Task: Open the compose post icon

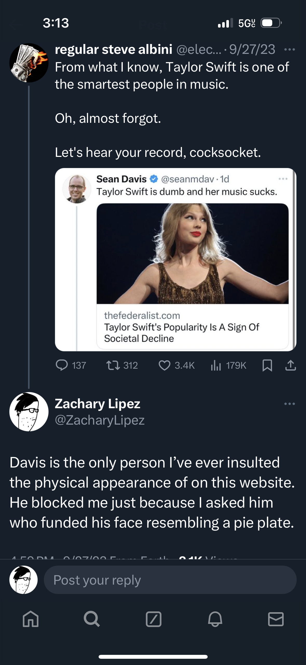Action: click(153, 619)
